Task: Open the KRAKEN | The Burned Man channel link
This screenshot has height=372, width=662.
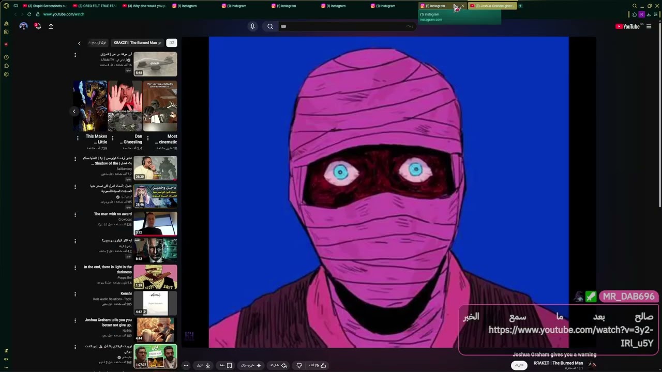Action: pos(558,363)
